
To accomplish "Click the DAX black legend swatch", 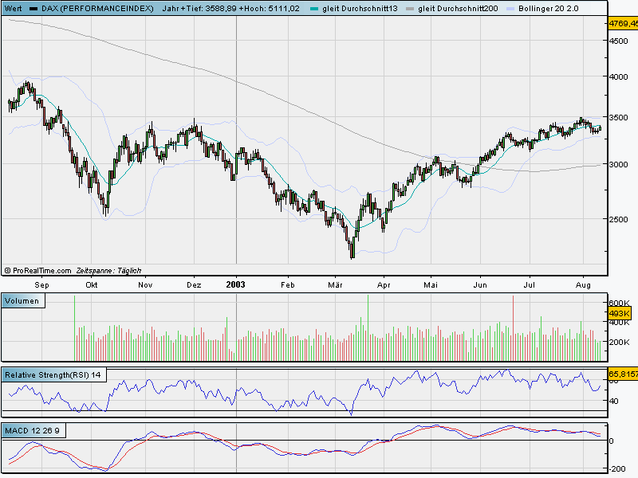I will coord(33,7).
